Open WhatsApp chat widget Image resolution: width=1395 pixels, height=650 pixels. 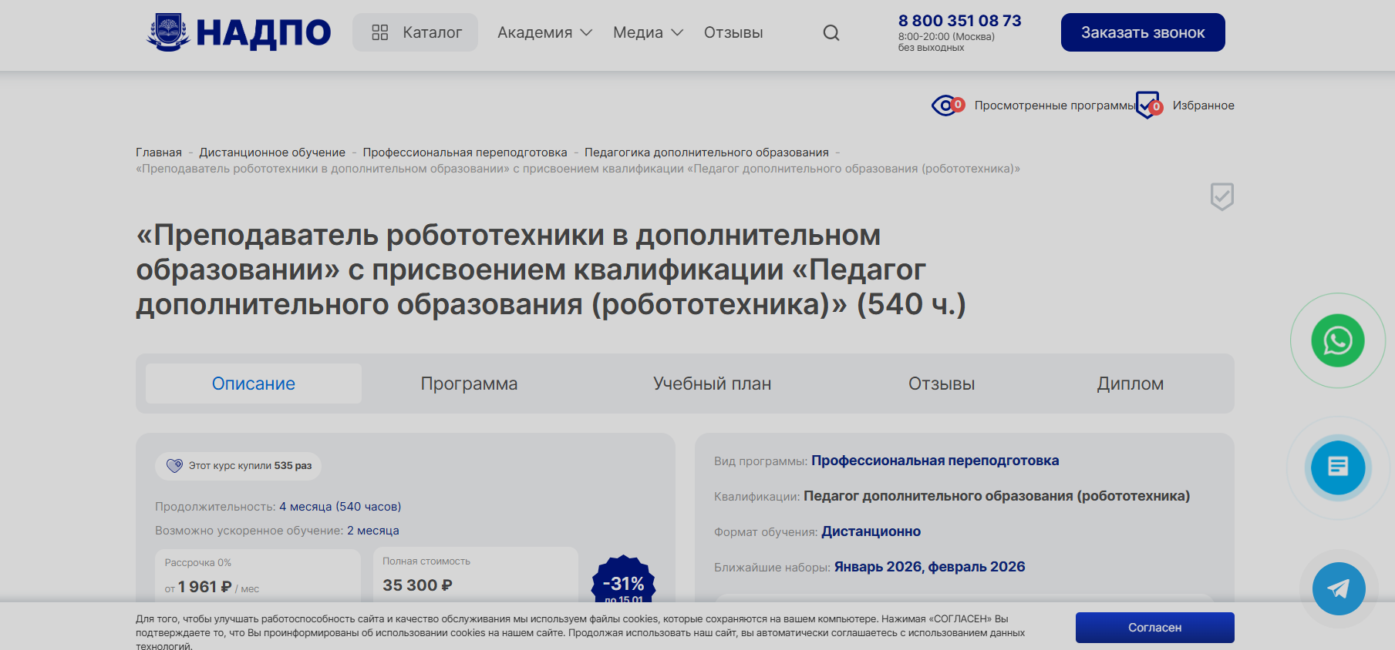(x=1337, y=340)
